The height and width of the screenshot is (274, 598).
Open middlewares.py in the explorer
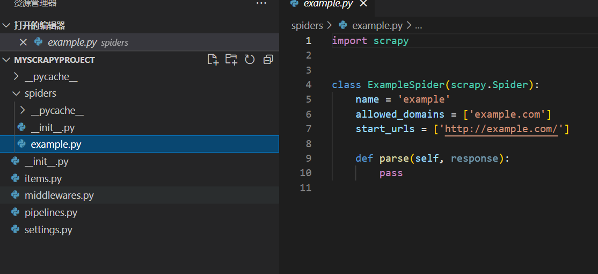140,196
